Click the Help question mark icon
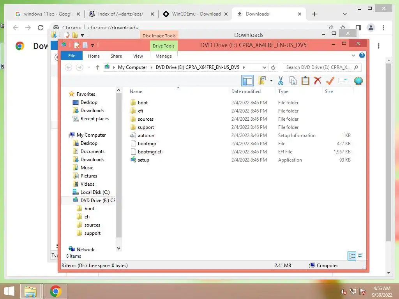 point(362,55)
